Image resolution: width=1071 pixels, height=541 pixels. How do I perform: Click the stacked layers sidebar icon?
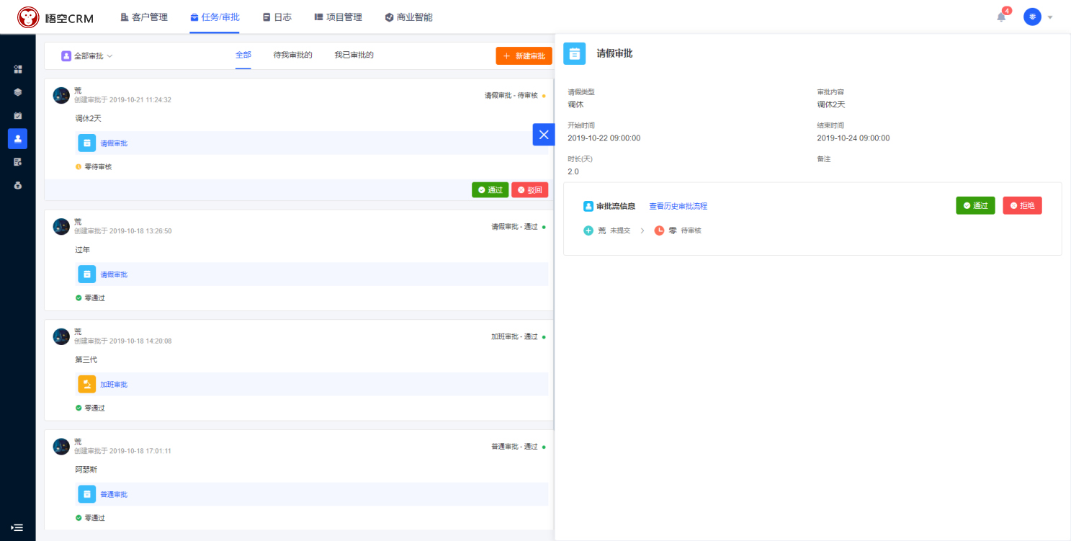coord(17,92)
